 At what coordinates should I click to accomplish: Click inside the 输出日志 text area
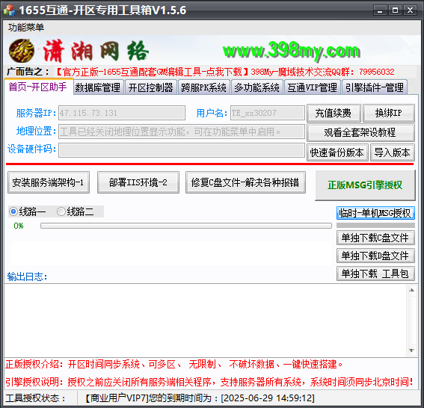coord(206,320)
